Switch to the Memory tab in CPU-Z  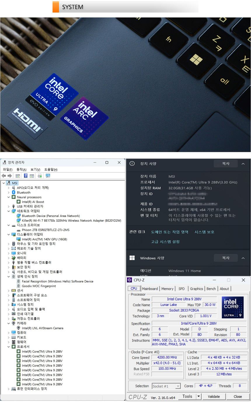167,289
